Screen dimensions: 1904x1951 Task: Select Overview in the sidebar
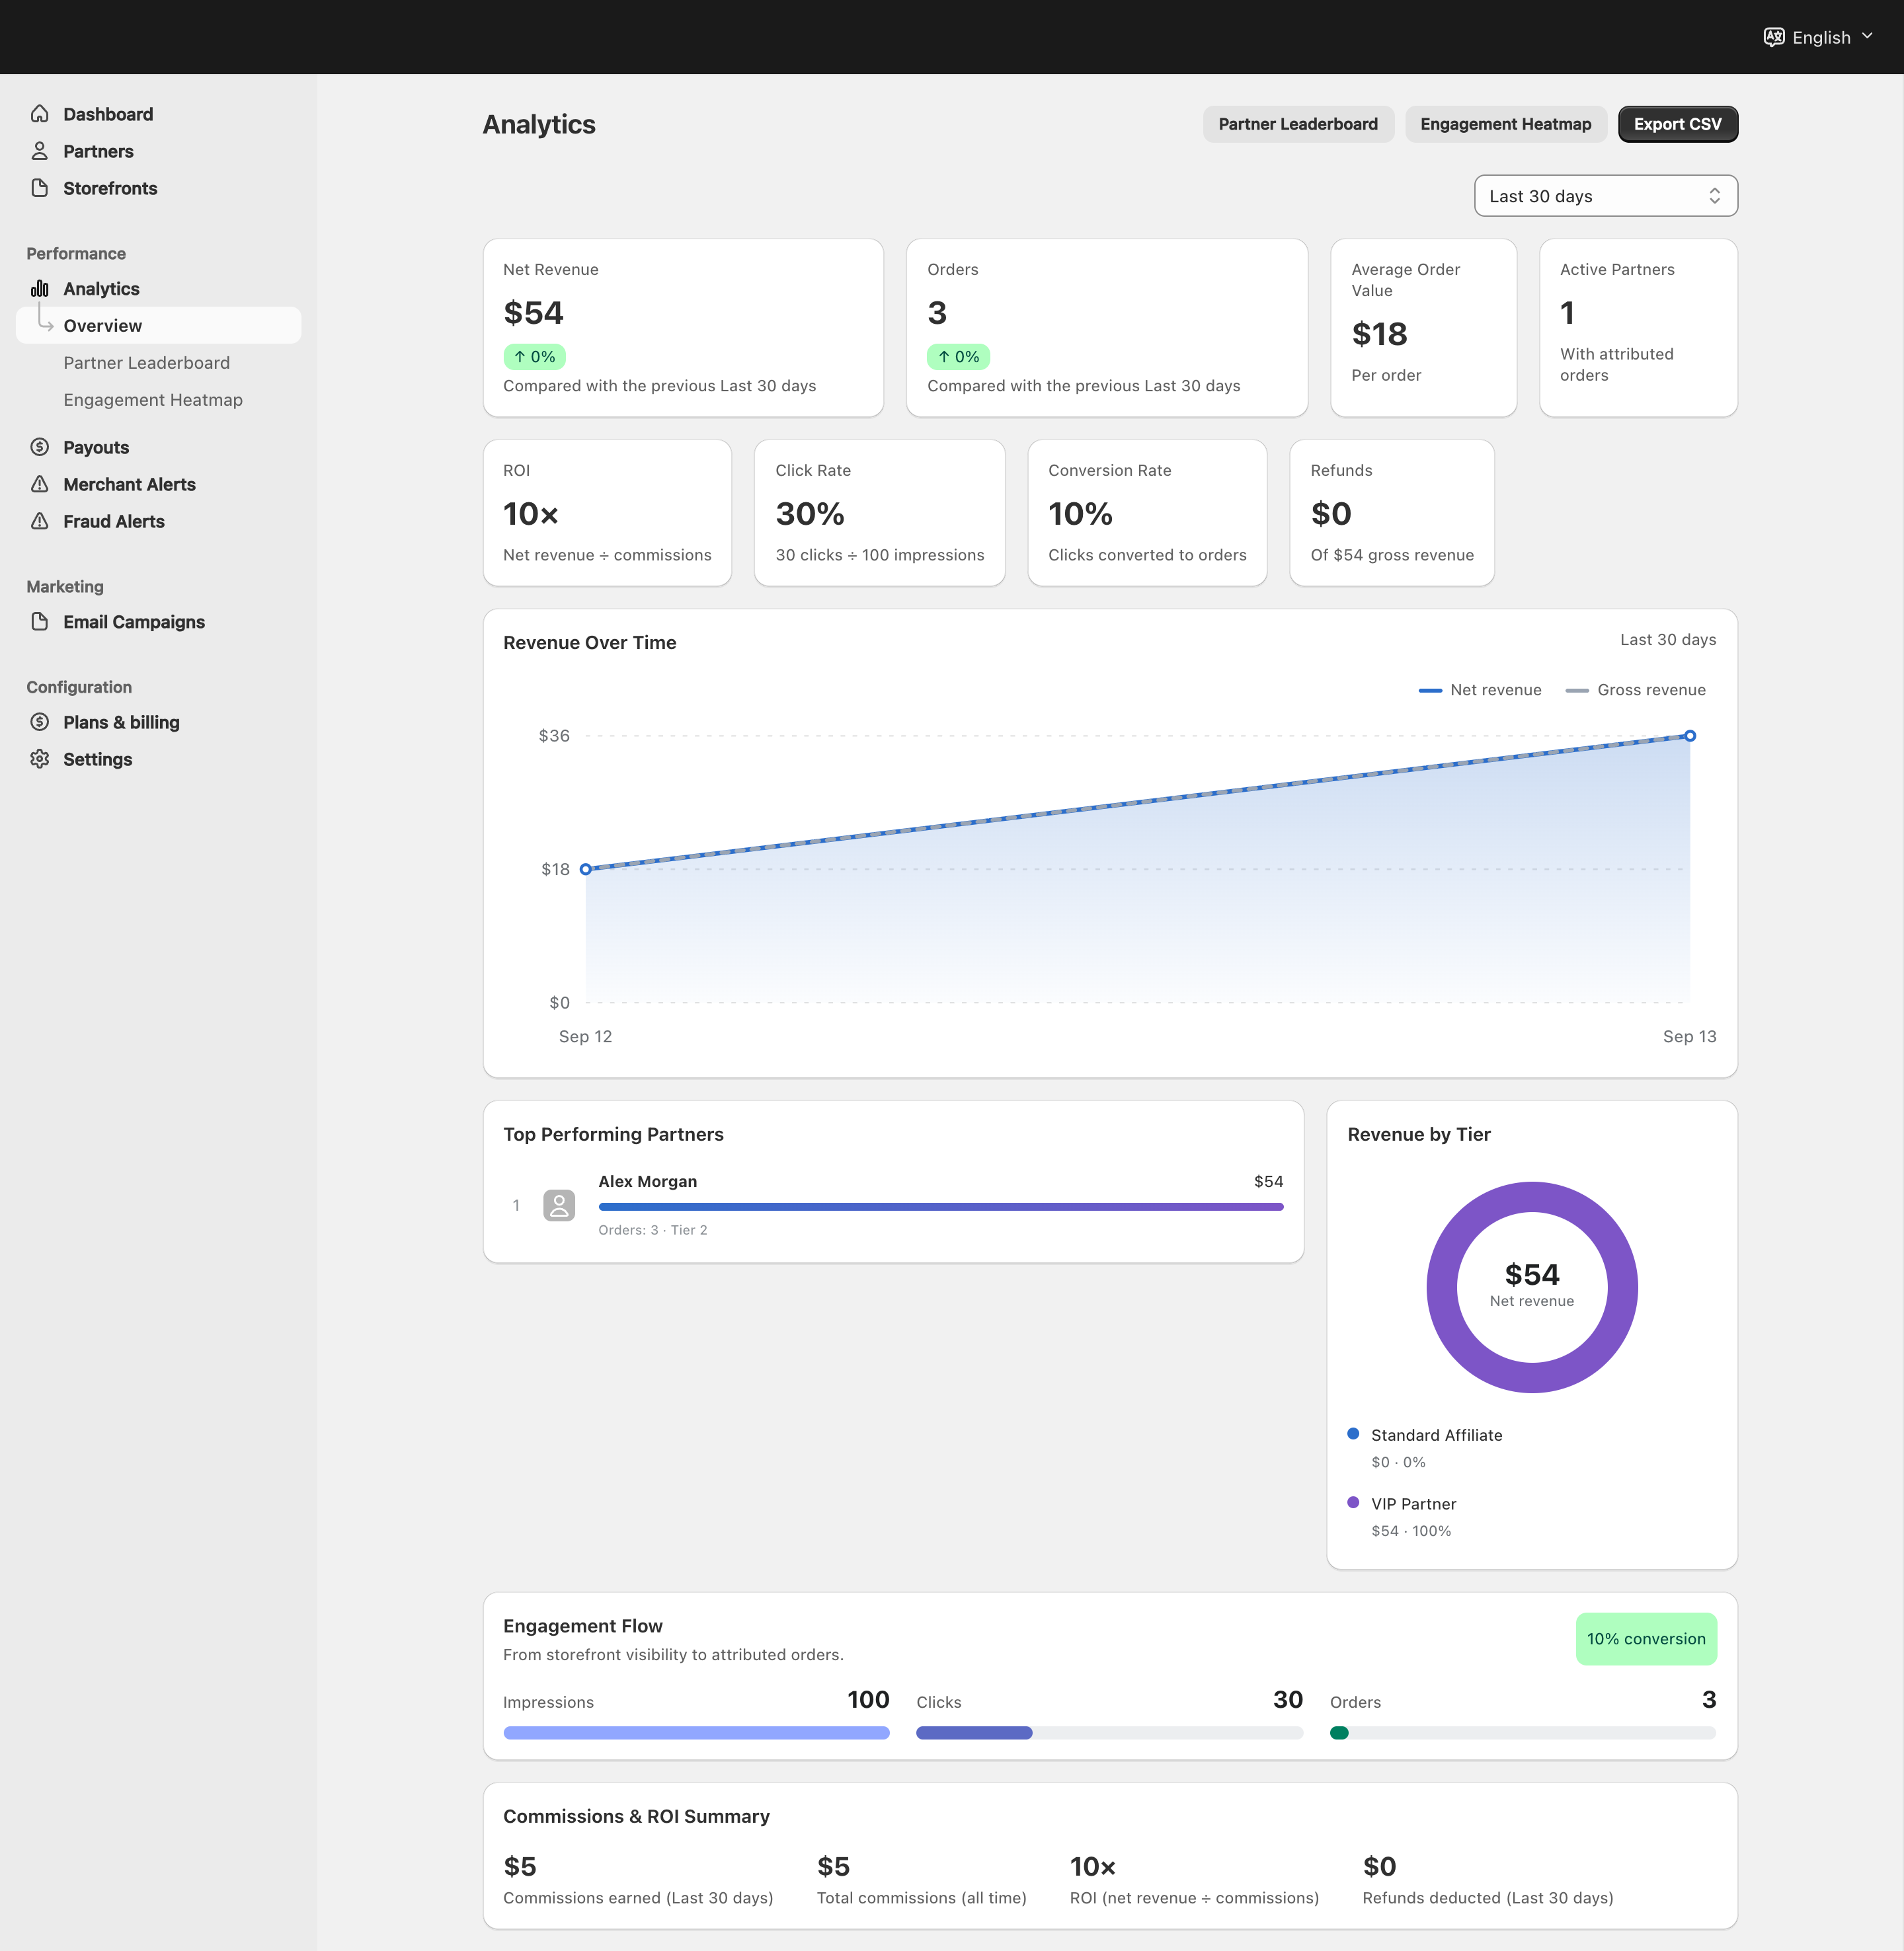coord(159,326)
